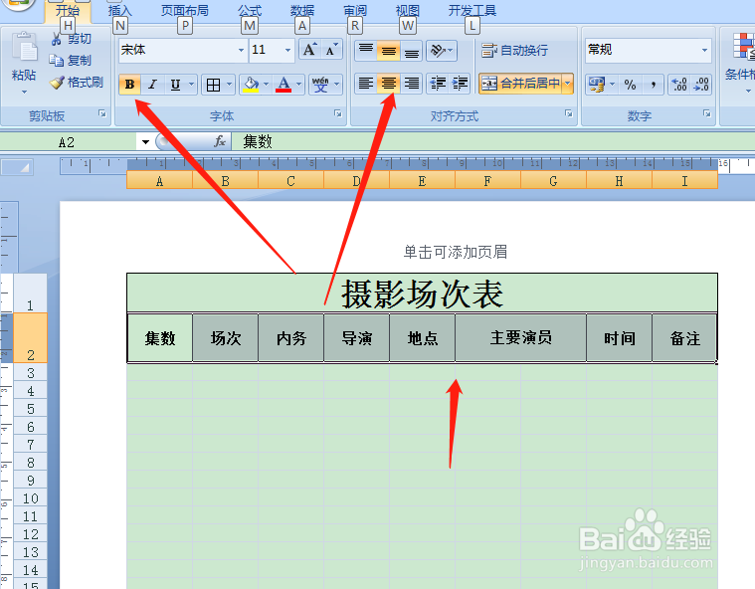Toggle align text right
The image size is (755, 589).
click(x=411, y=84)
